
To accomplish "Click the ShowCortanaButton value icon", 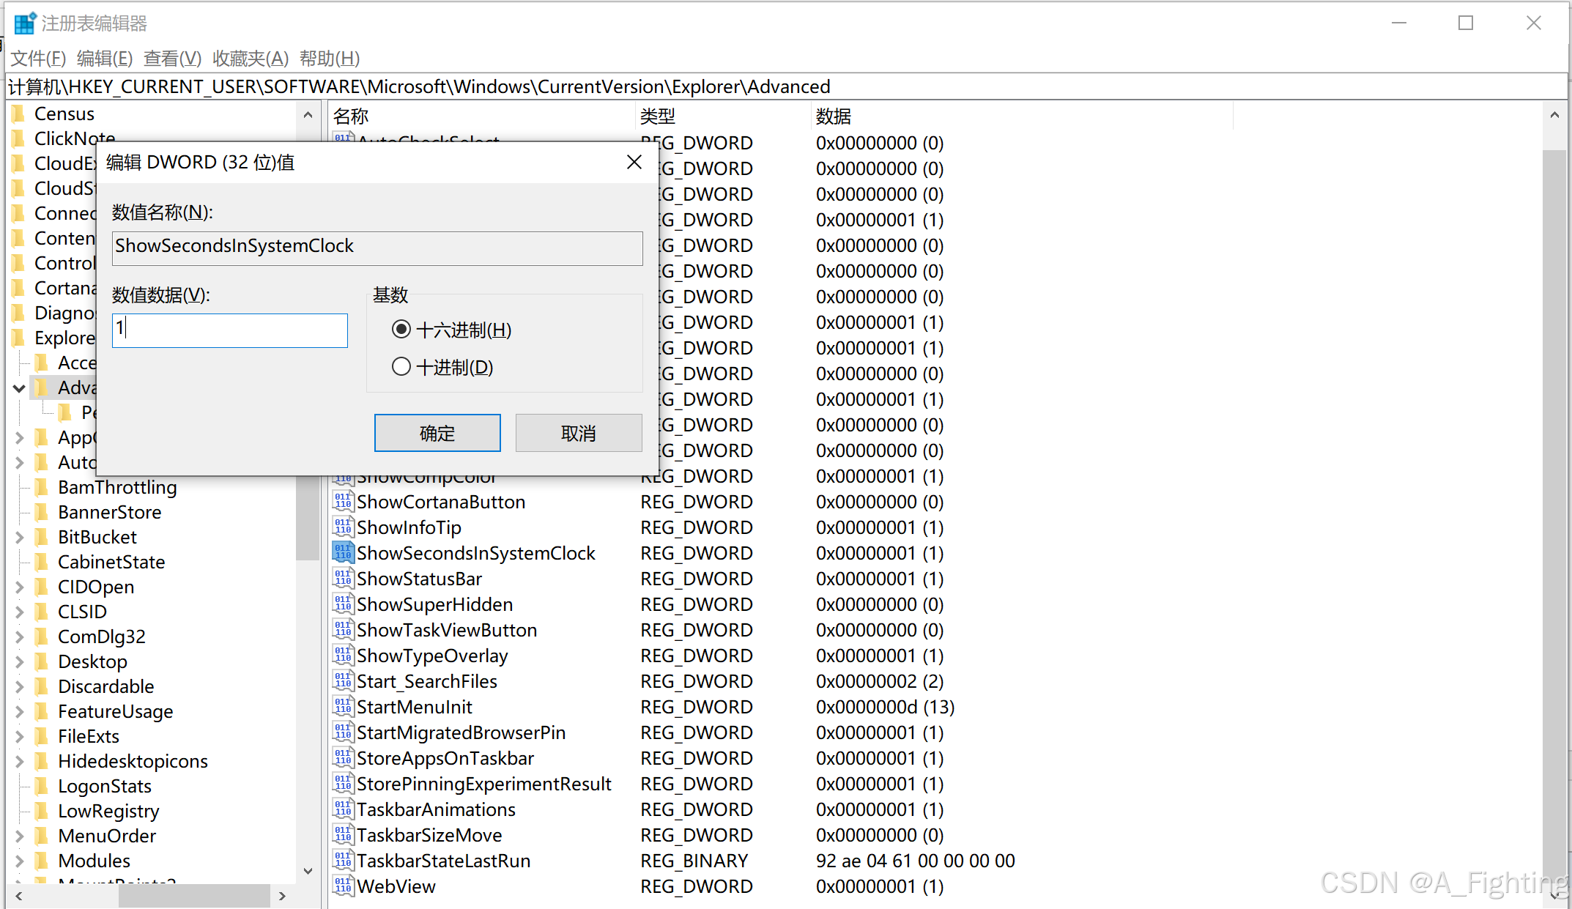I will [x=342, y=501].
